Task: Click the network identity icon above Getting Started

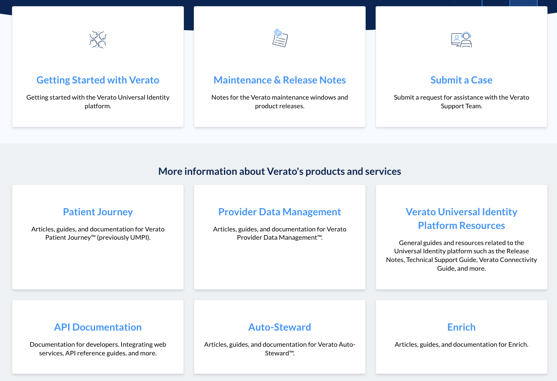Action: click(x=98, y=39)
